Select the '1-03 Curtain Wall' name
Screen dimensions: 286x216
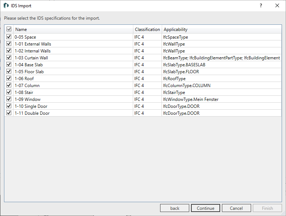31,58
